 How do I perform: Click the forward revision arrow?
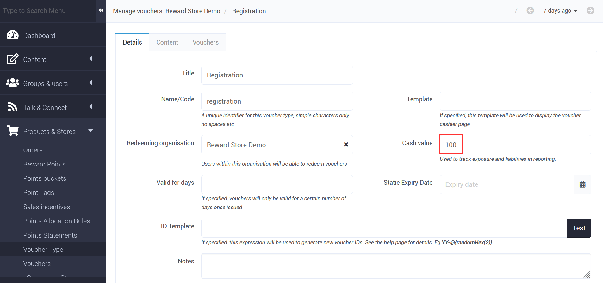tap(590, 10)
